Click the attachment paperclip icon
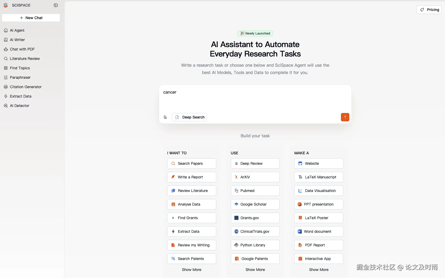Image resolution: width=445 pixels, height=278 pixels. [165, 117]
